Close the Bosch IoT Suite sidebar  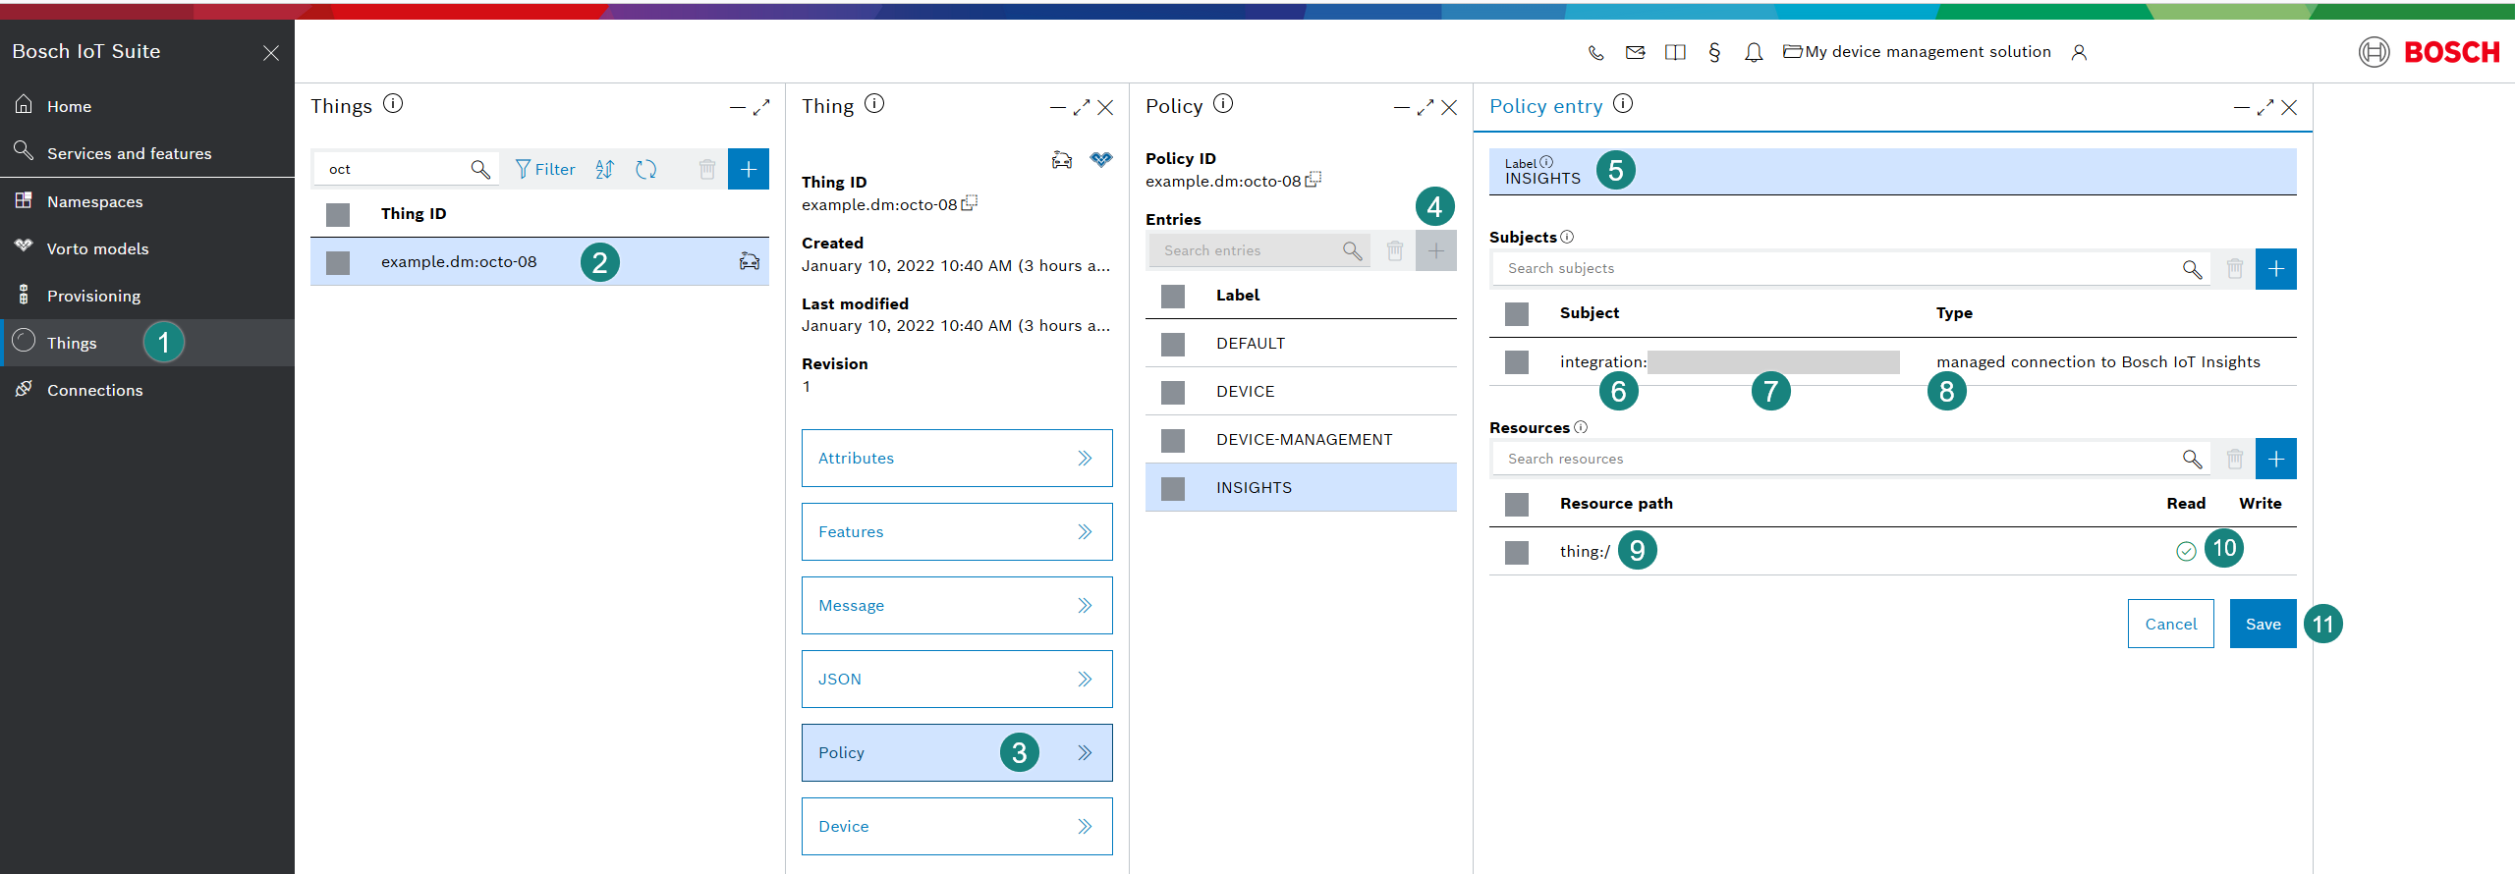[x=271, y=53]
